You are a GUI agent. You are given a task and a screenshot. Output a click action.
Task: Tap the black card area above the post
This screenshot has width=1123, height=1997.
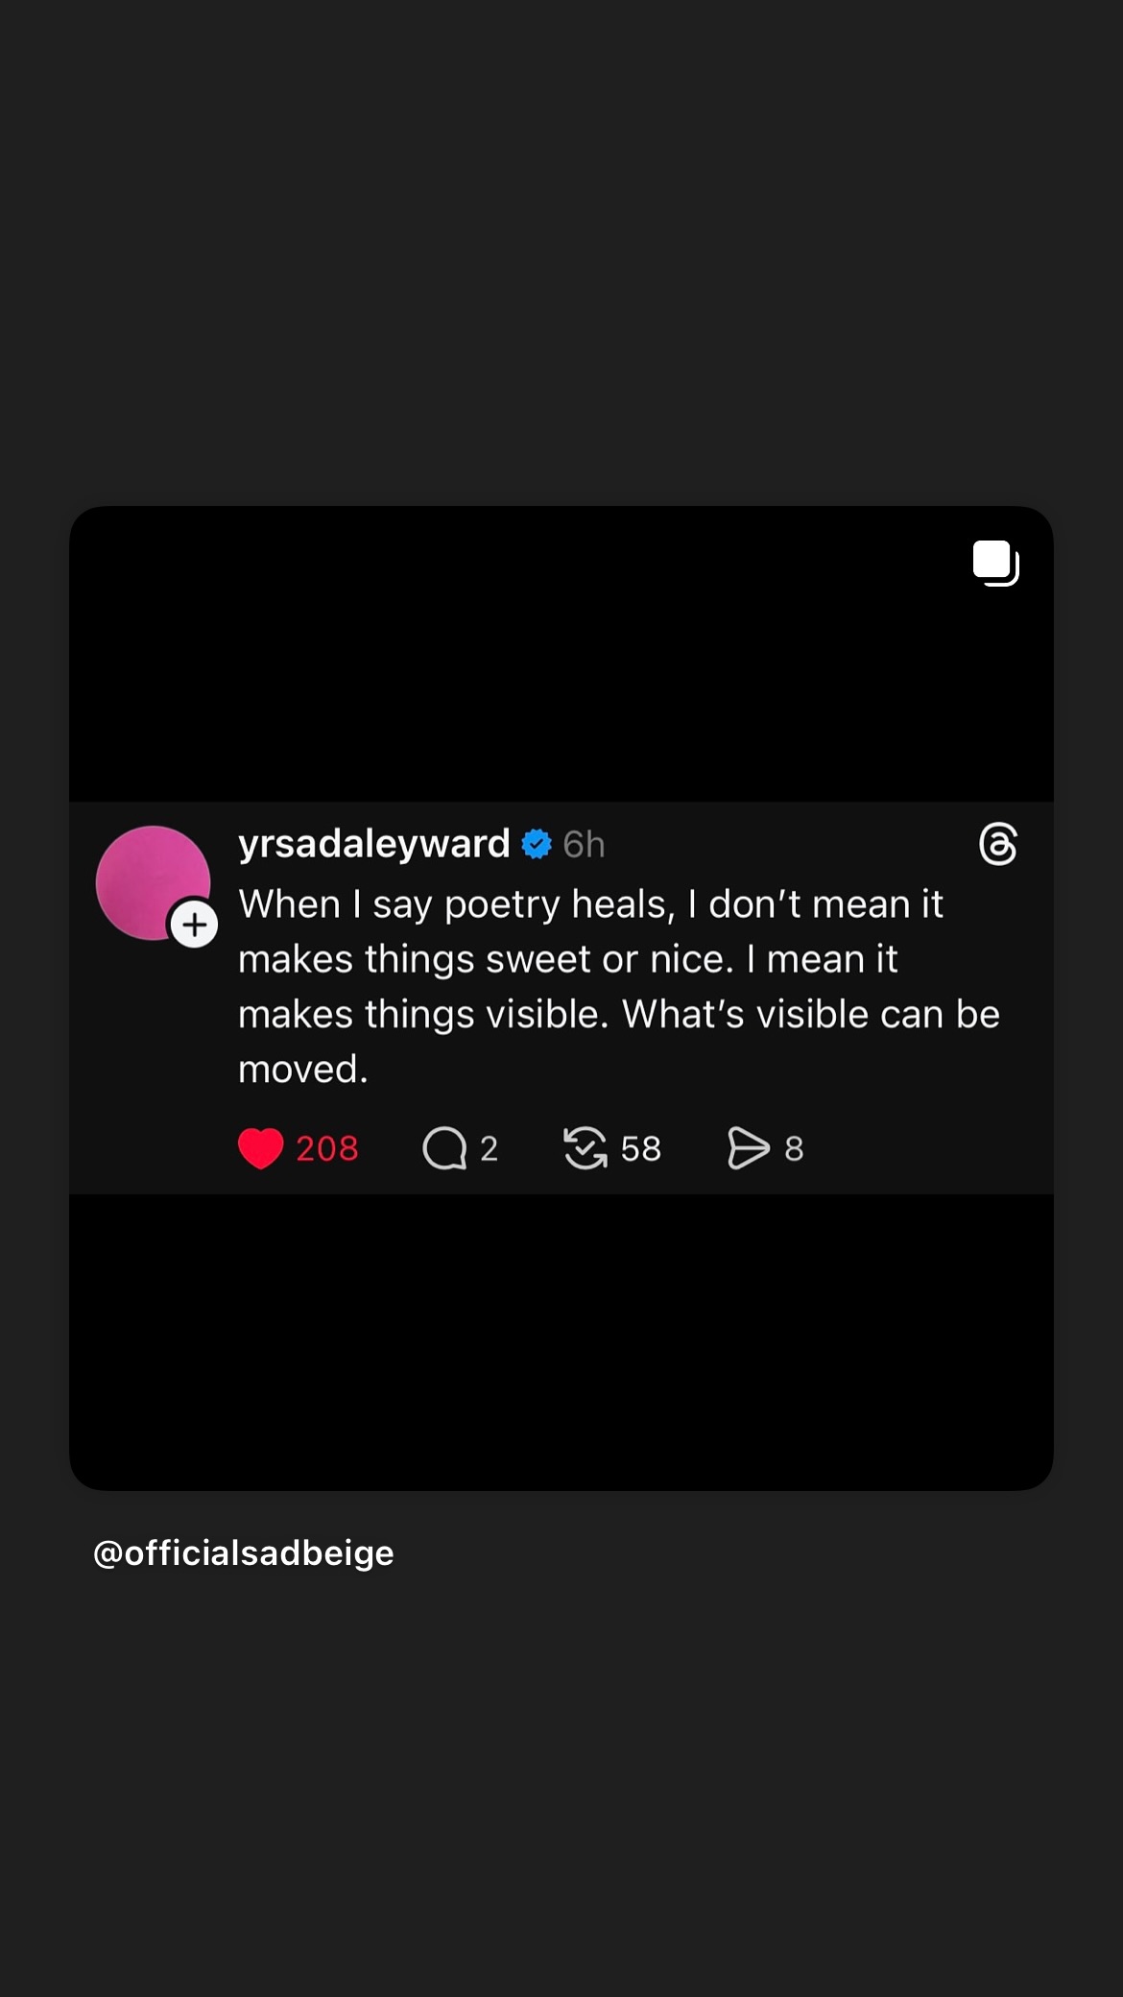pos(561,662)
